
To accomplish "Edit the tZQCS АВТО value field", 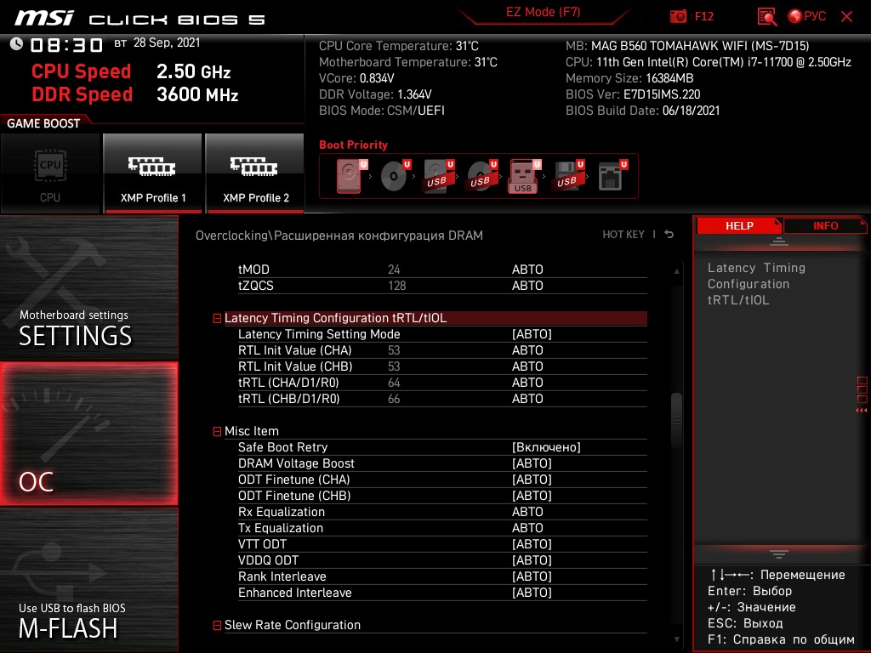I will tap(527, 286).
